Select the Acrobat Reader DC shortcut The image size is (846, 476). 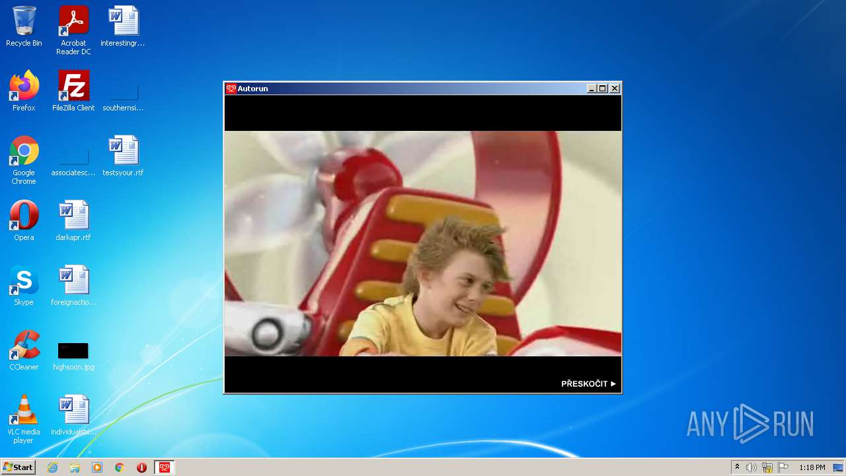click(x=73, y=31)
